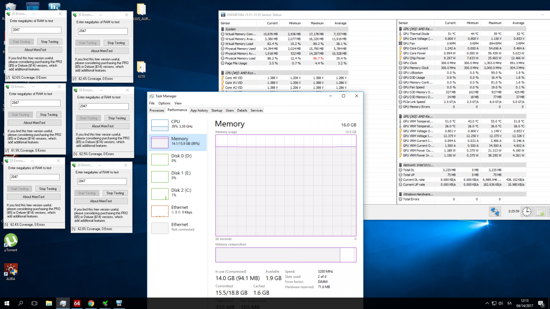The height and width of the screenshot is (309, 550).
Task: Open Task View from the taskbar
Action: coord(34,303)
